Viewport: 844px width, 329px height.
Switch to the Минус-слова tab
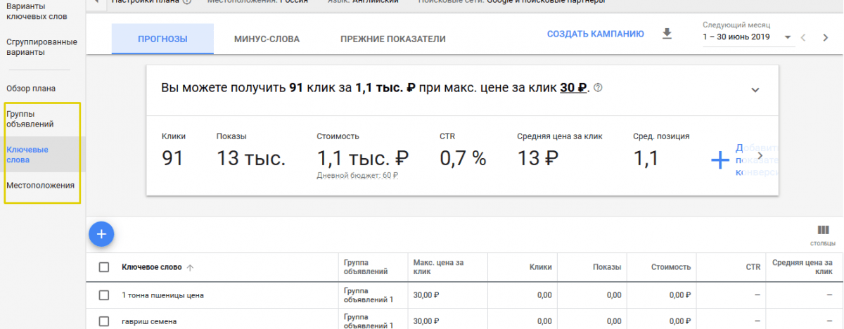[x=267, y=39]
